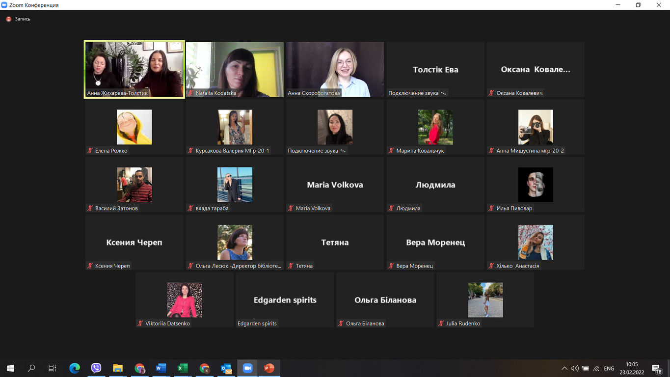Switch ENG input language indicator

click(x=609, y=368)
